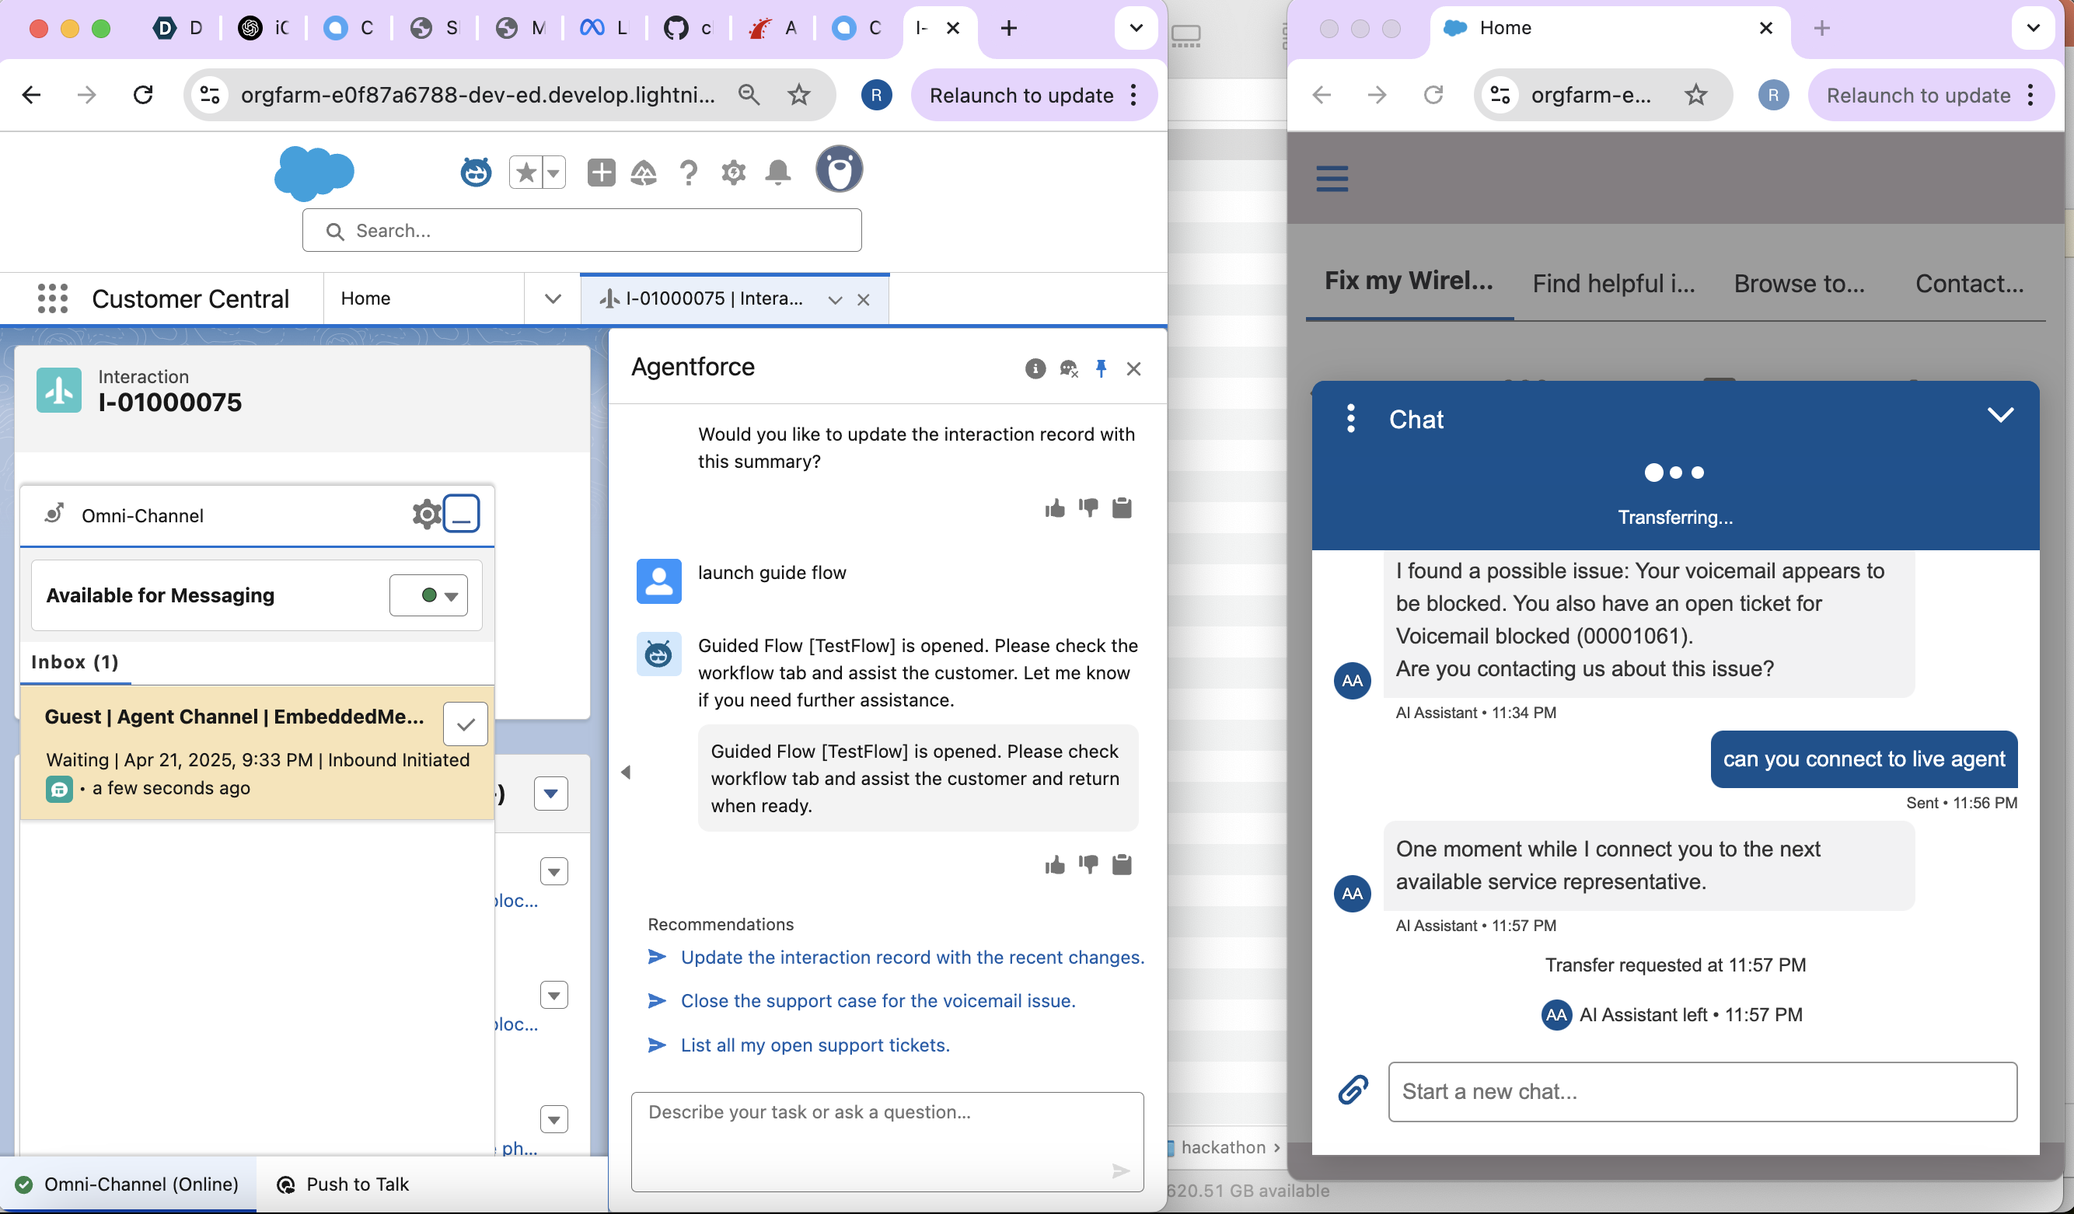
Task: Click the List all my open support tickets recommendation
Action: tap(815, 1045)
